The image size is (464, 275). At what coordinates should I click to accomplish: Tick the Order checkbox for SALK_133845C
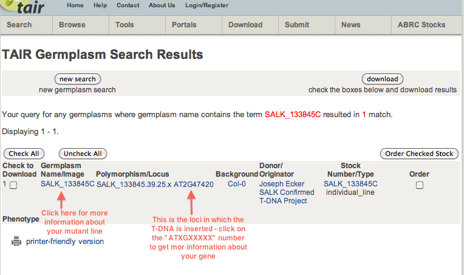point(419,185)
